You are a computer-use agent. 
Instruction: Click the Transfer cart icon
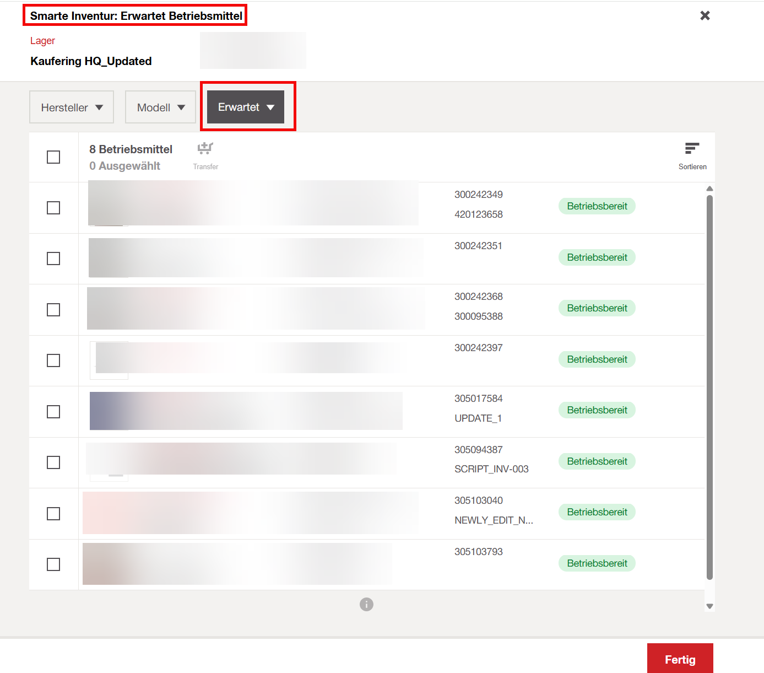(205, 149)
